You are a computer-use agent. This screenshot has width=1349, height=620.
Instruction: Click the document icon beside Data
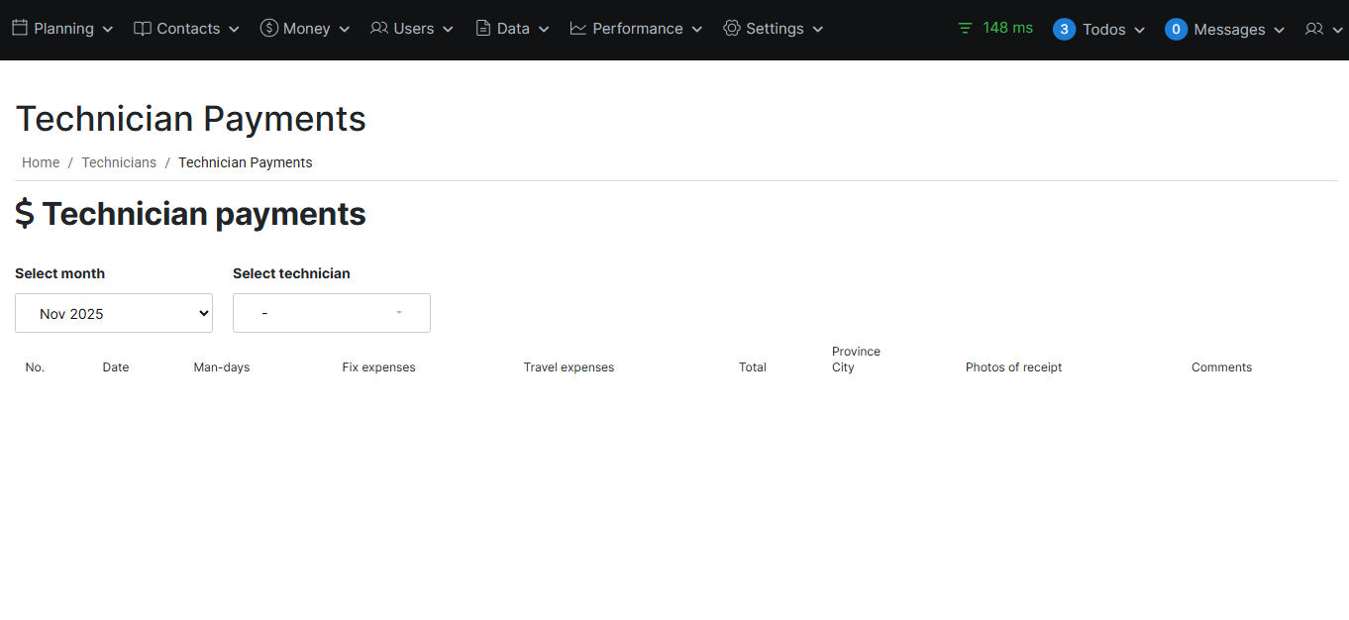(x=483, y=29)
